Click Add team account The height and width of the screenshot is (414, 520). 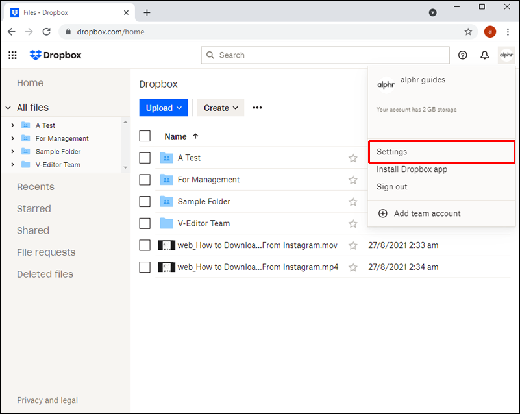coord(427,213)
